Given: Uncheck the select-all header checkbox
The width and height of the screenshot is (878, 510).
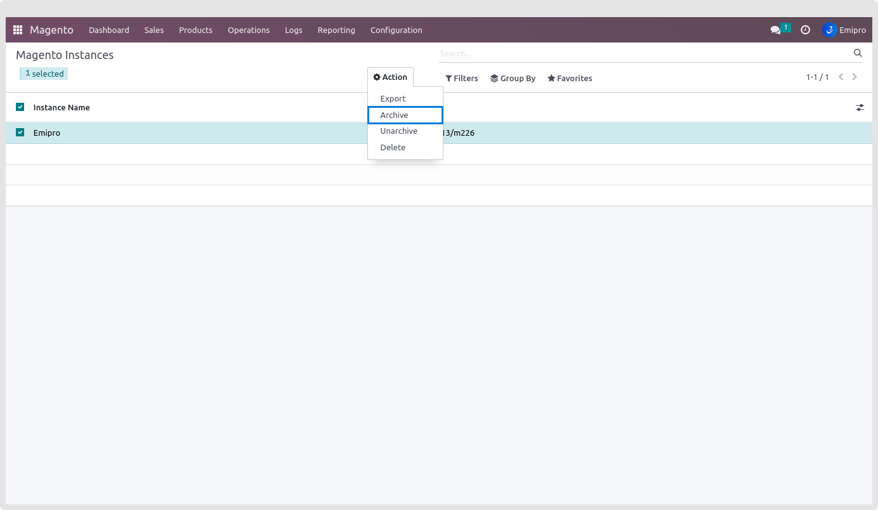Looking at the screenshot, I should (20, 107).
